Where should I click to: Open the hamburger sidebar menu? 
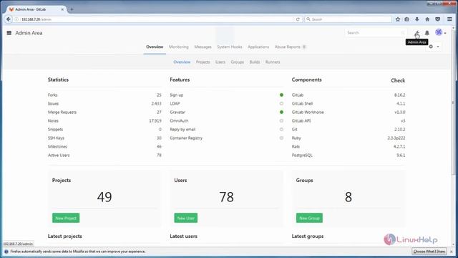pos(9,33)
